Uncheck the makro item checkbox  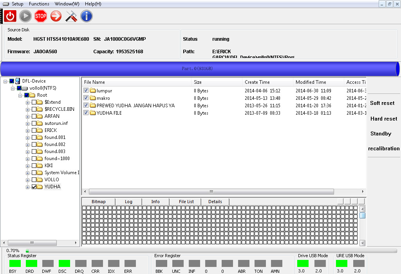[x=86, y=98]
